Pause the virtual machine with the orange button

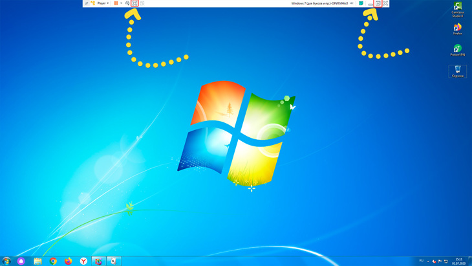point(116,3)
